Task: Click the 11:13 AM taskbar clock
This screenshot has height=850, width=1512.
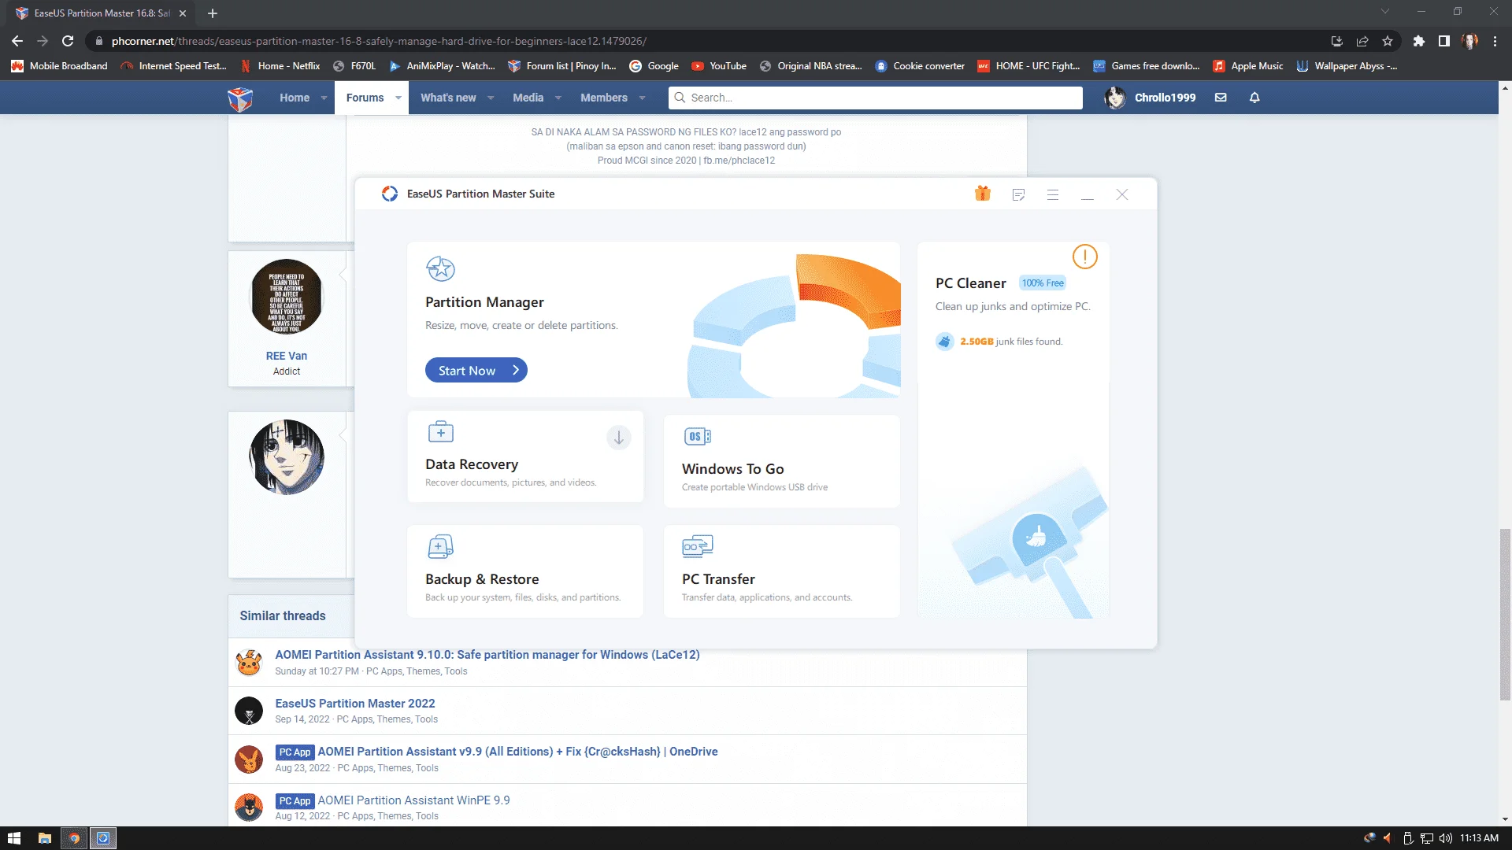Action: (1479, 838)
